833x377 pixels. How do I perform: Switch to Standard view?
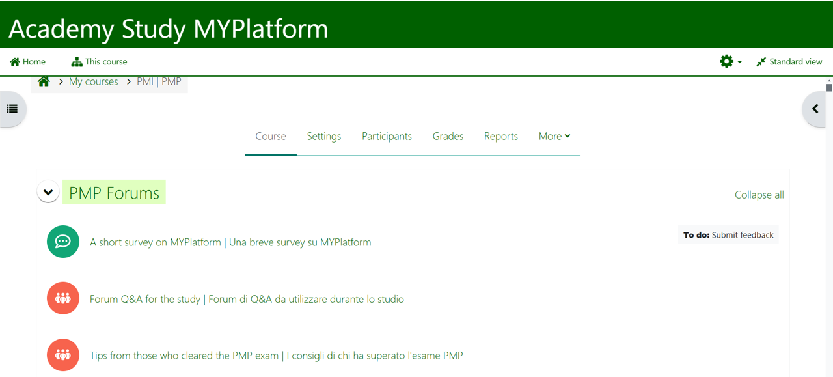click(789, 62)
